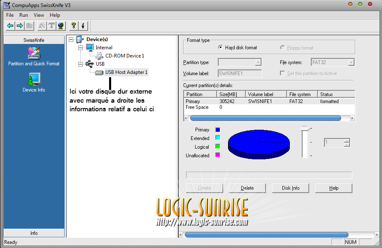Click the Extended cyan color swatch

pos(218,138)
